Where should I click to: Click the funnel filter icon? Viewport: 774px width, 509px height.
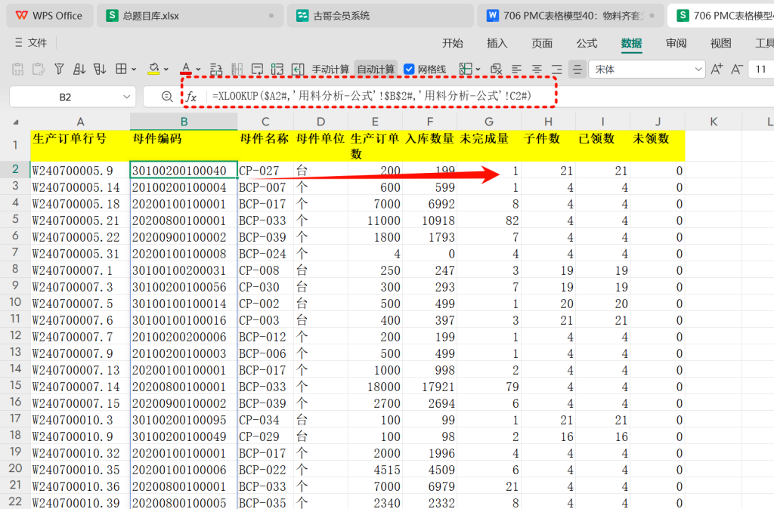click(59, 69)
